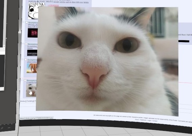The height and width of the screenshot is (136, 192).
Task: Open the yandex reverse-search link
Action: pyautogui.click(x=63, y=2)
